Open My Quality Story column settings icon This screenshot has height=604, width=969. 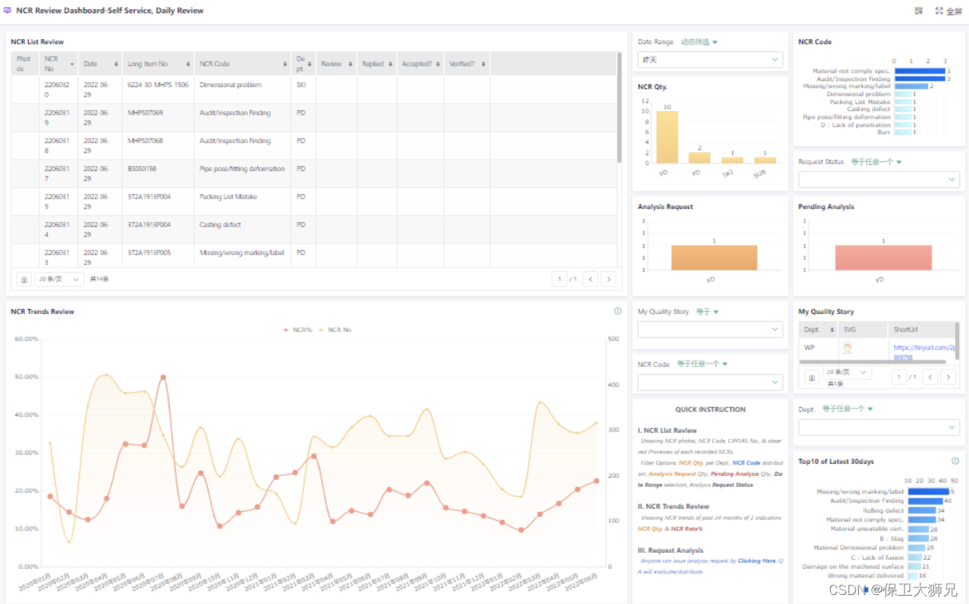coord(811,377)
